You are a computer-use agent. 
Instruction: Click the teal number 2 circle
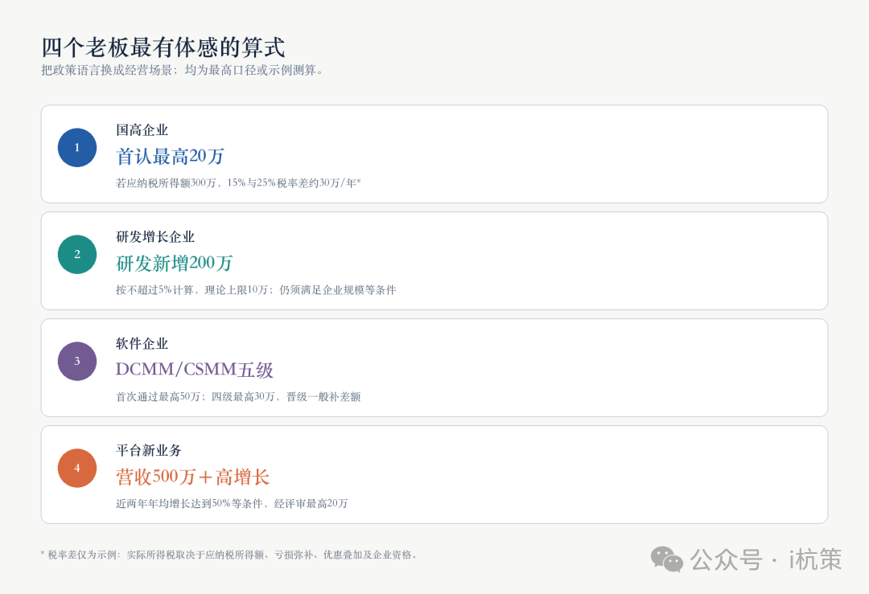(x=77, y=255)
